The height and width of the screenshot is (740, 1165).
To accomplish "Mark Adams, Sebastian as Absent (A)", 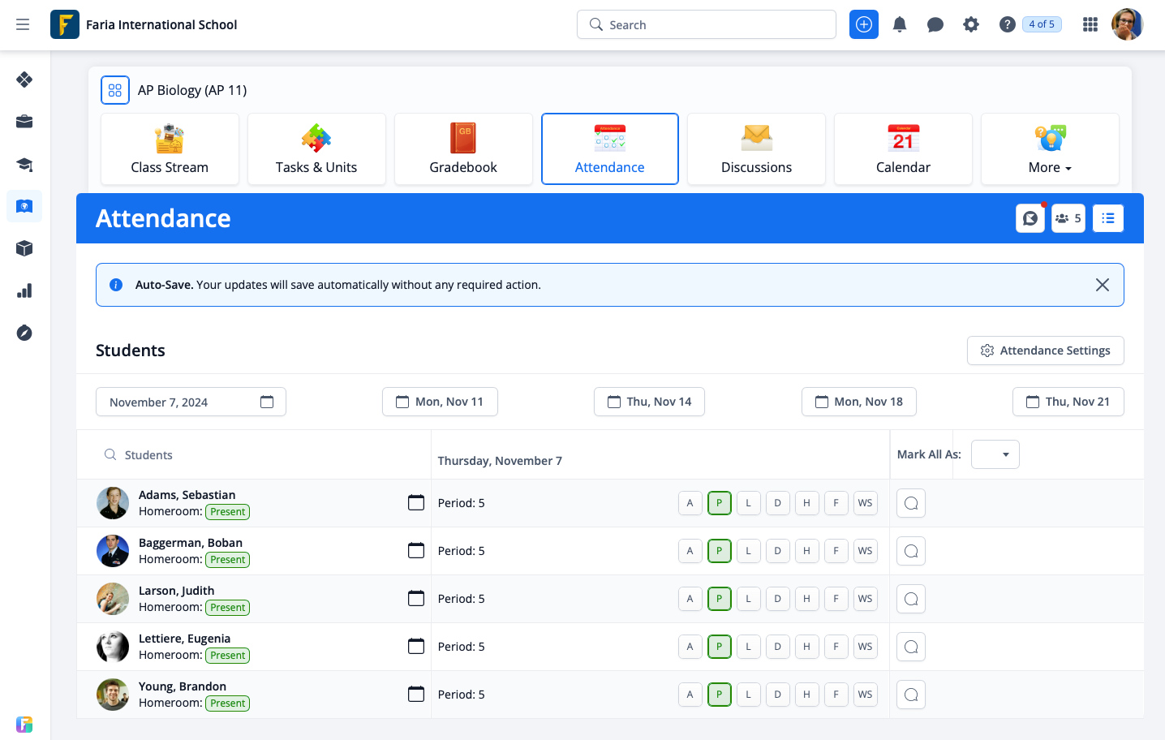I will [x=690, y=503].
